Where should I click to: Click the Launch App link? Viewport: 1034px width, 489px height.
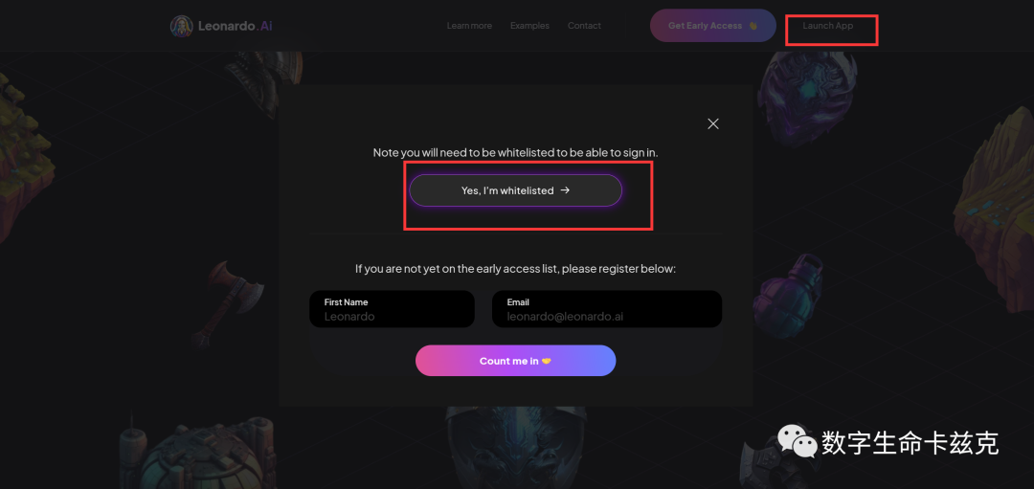[x=828, y=26]
